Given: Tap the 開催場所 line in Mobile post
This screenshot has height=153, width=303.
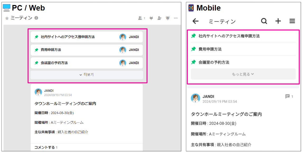Looking at the screenshot, I should pyautogui.click(x=218, y=134).
